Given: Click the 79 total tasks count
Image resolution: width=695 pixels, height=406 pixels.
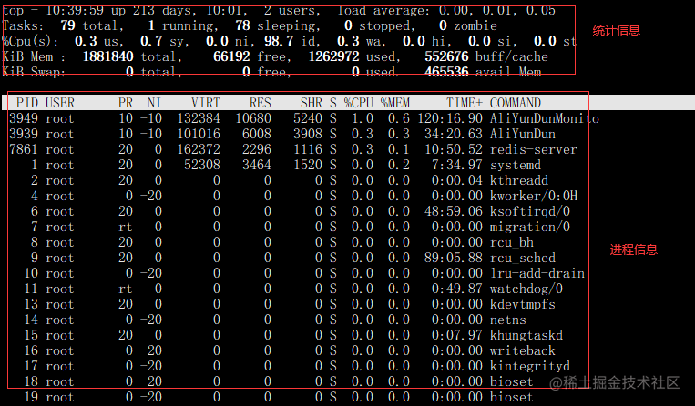Looking at the screenshot, I should coord(67,25).
